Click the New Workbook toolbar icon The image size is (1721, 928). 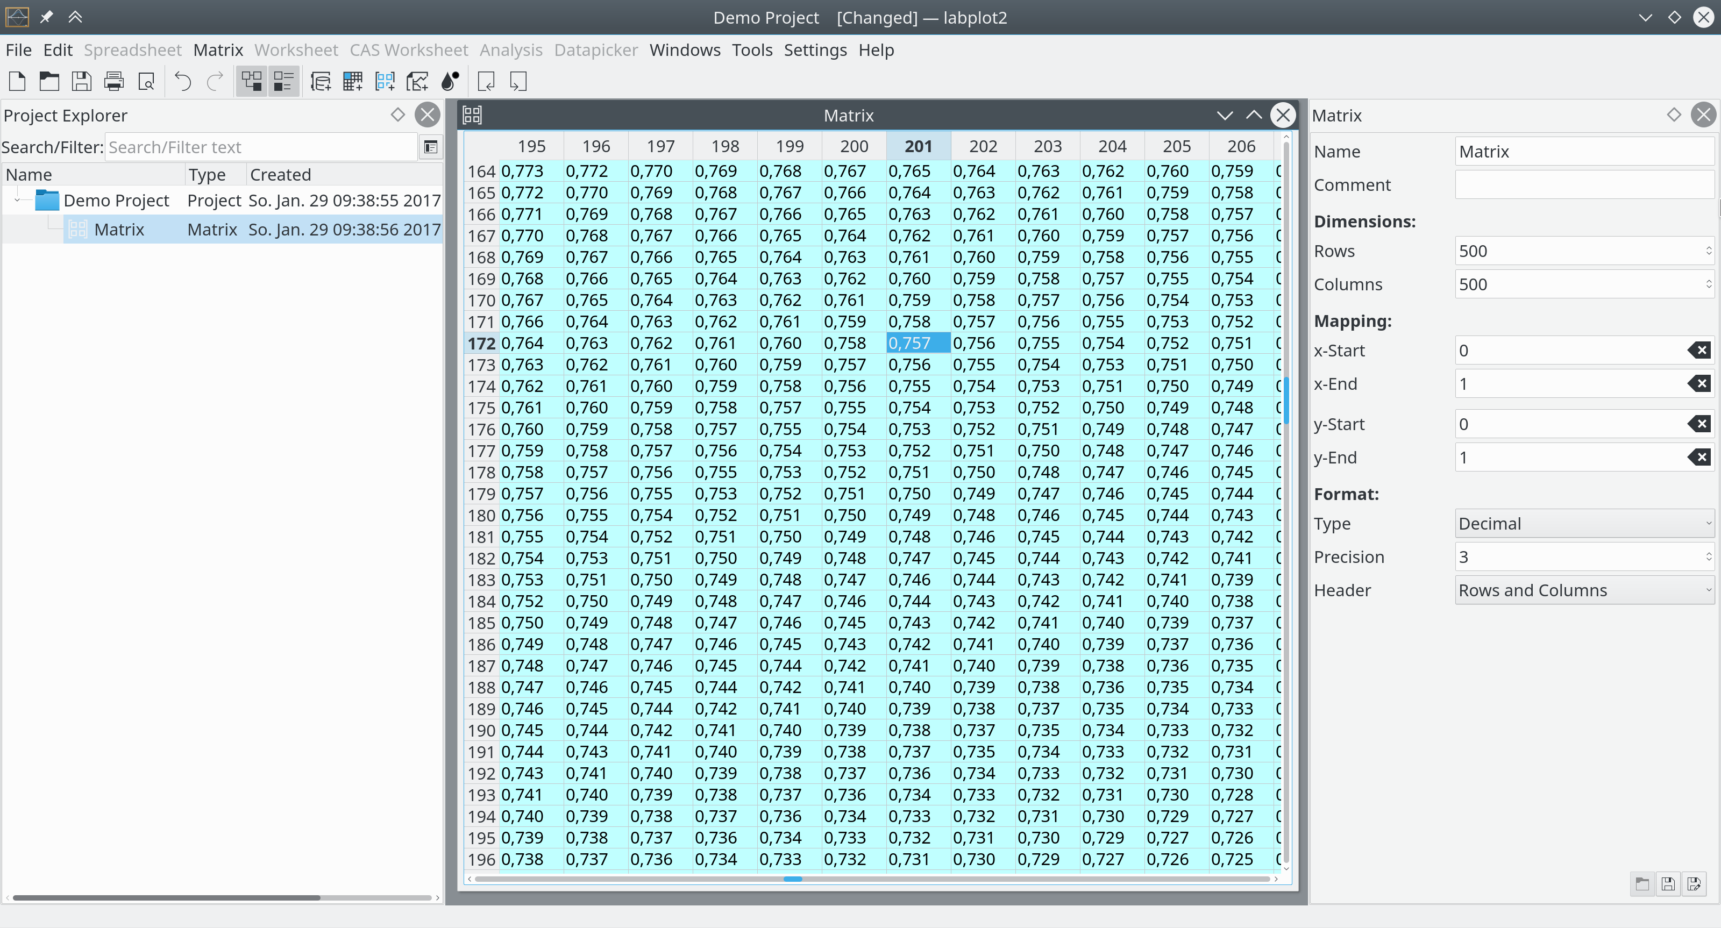coord(320,82)
